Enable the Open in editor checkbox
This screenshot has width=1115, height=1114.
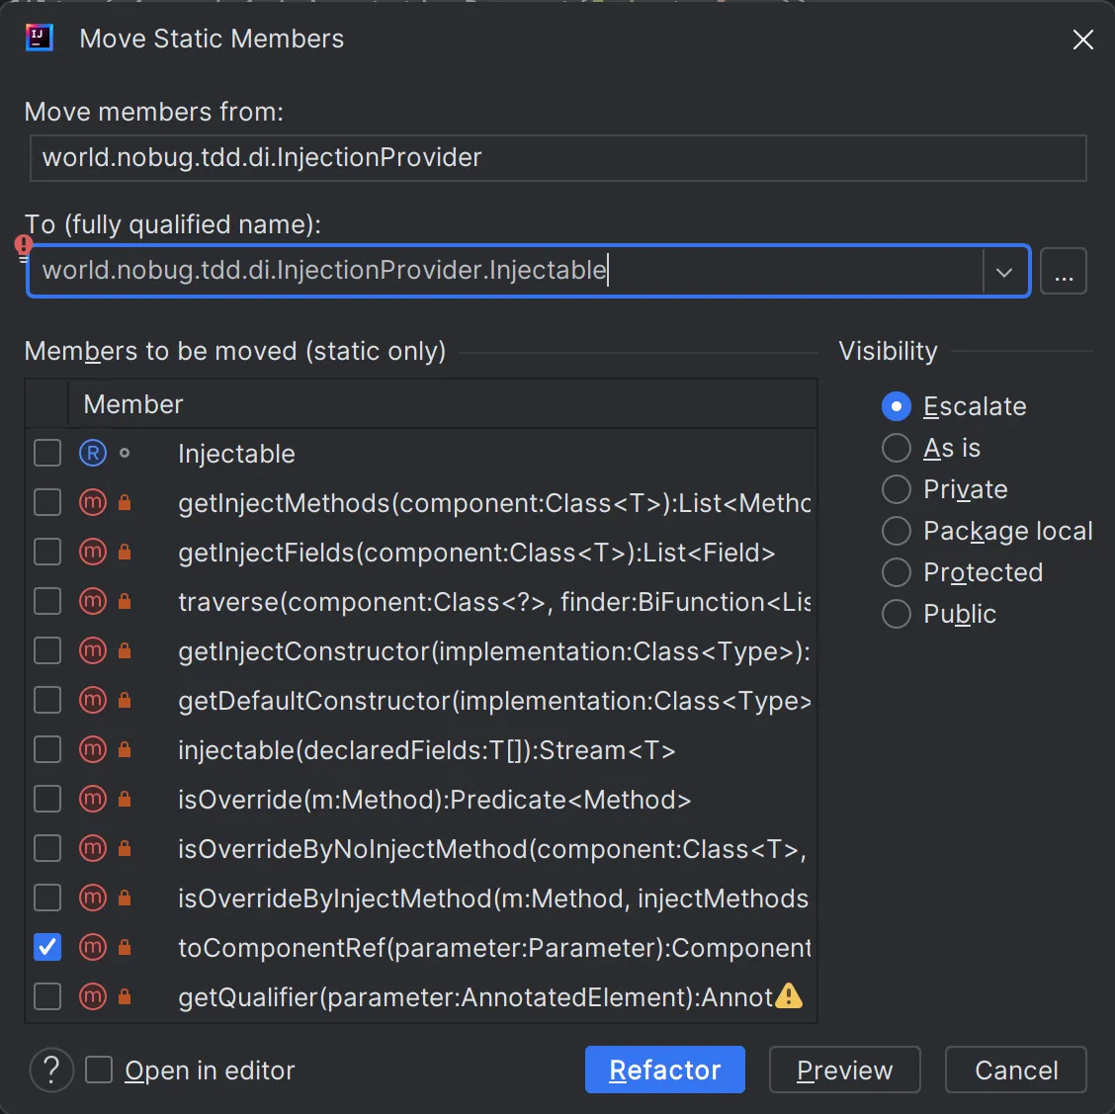click(99, 1070)
